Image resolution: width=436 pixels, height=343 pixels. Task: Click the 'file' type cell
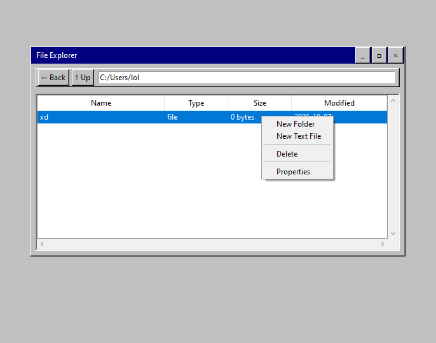tap(172, 117)
